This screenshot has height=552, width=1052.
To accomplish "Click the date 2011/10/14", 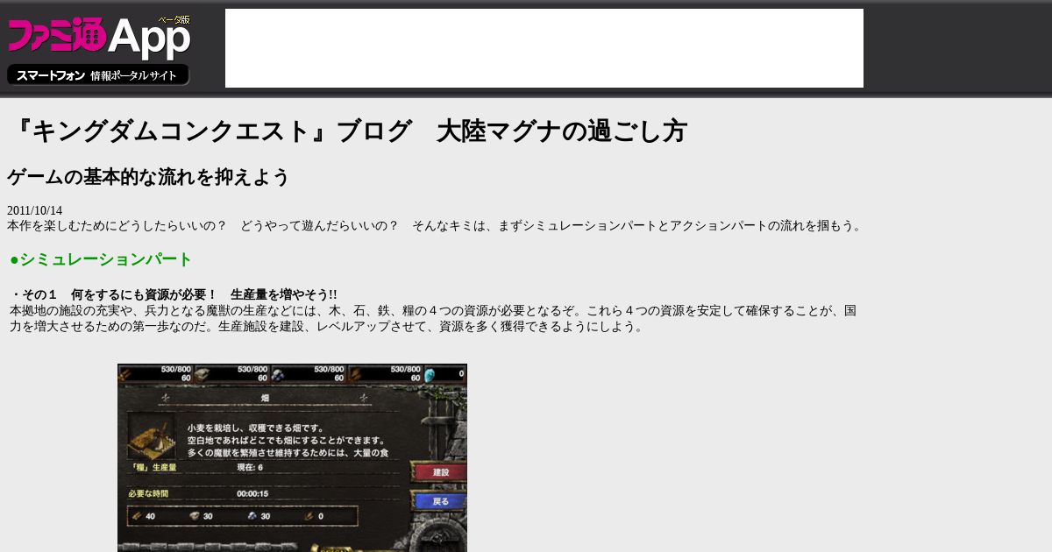I will [35, 211].
